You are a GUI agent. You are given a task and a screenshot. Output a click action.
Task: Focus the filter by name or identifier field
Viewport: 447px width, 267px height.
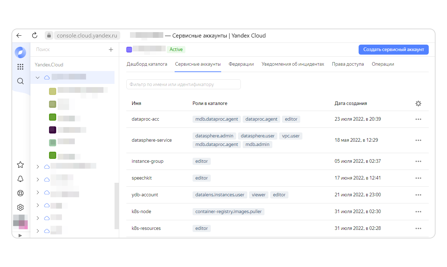(x=184, y=85)
